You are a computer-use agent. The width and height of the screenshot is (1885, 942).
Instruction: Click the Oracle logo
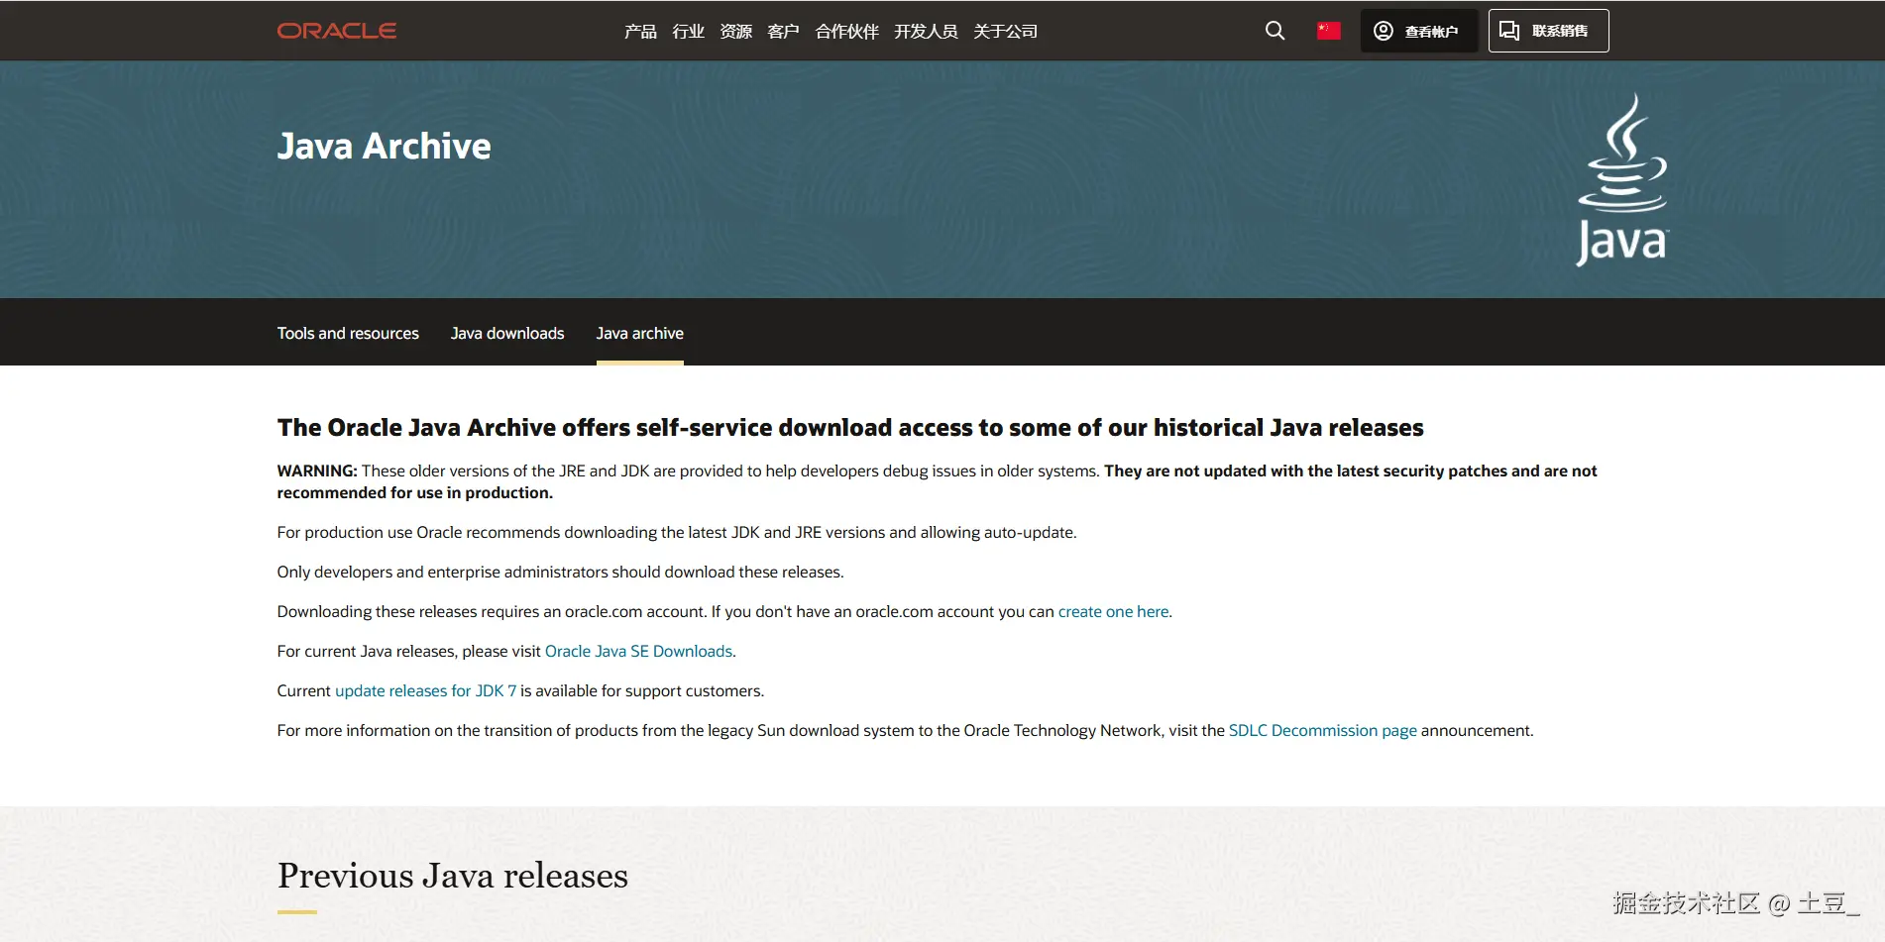pyautogui.click(x=337, y=31)
